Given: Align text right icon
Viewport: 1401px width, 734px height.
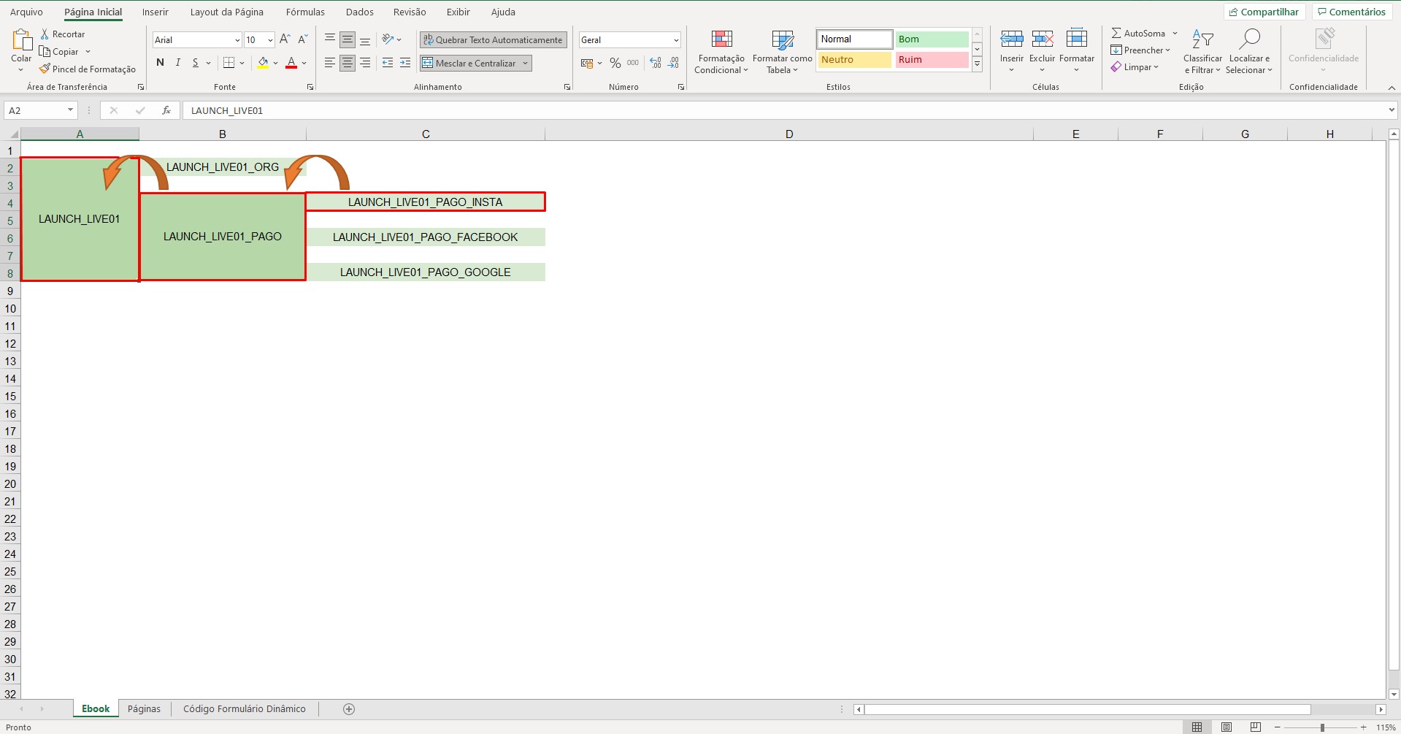Looking at the screenshot, I should 365,63.
